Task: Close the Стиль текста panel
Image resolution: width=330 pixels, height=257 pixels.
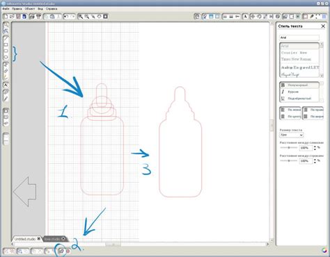Action: pos(323,26)
